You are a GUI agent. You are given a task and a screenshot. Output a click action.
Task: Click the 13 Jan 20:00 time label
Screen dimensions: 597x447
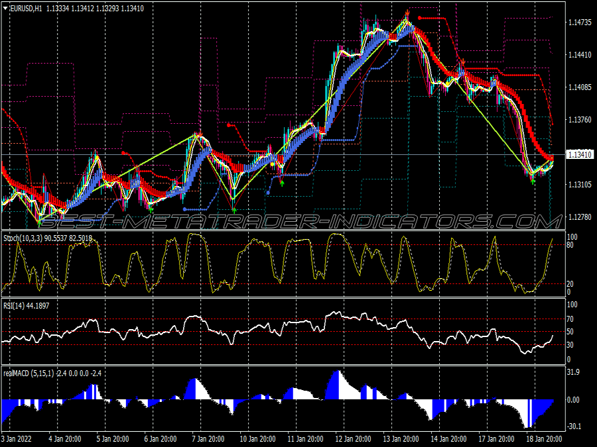pyautogui.click(x=401, y=438)
